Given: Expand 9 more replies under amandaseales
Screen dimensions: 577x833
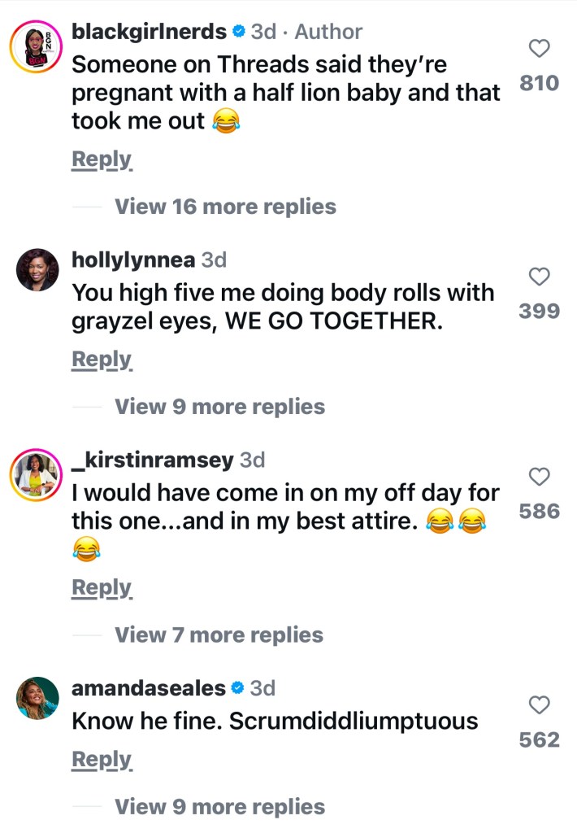Looking at the screenshot, I should (x=219, y=807).
